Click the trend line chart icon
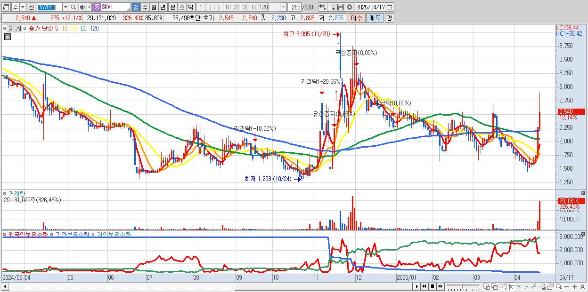Viewport: 588px width, 292px height. tap(518, 286)
